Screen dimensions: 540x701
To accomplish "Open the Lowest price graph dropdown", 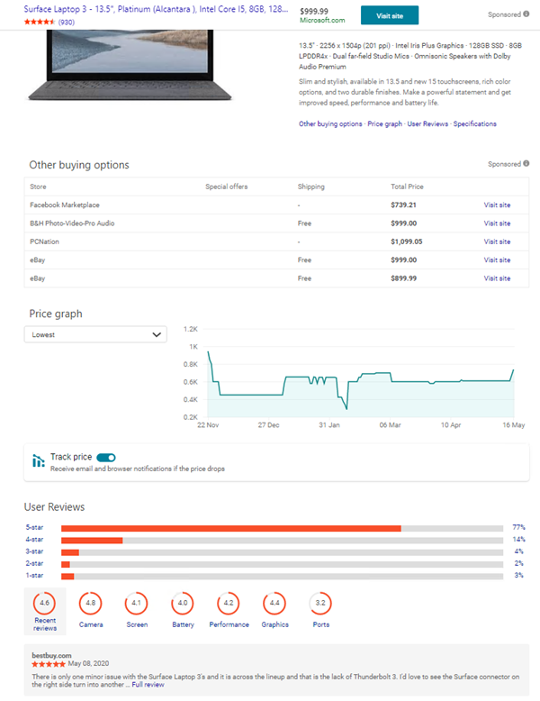I will click(x=95, y=334).
